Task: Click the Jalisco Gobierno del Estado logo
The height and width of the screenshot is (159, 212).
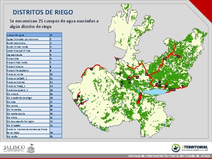Action: pyautogui.click(x=14, y=148)
